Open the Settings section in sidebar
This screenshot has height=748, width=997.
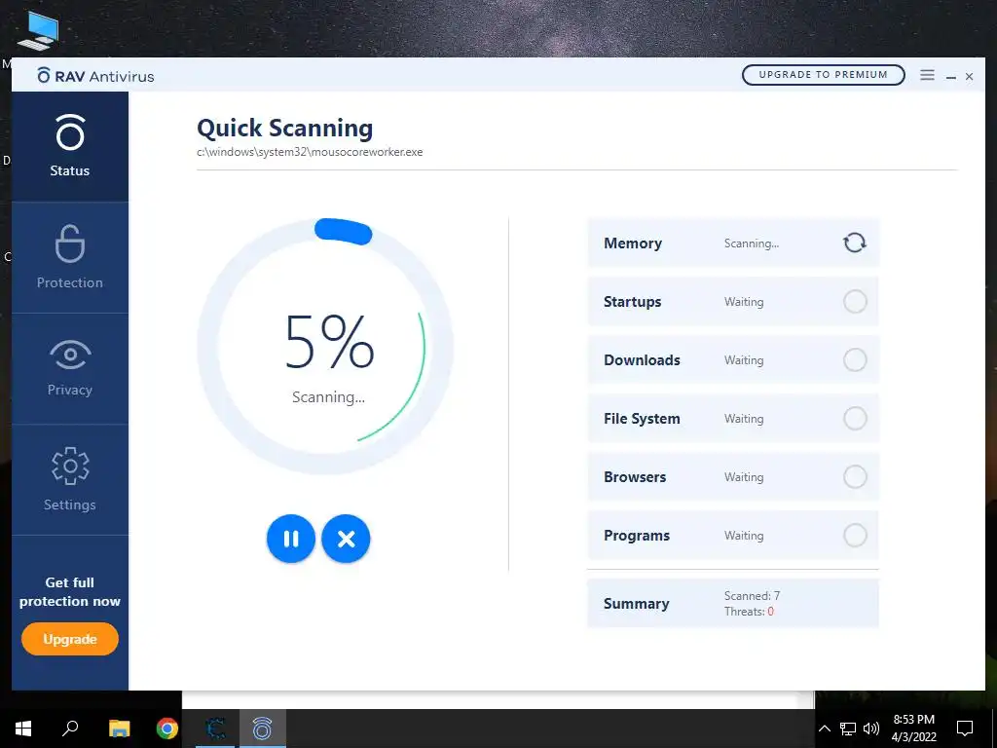[70, 479]
